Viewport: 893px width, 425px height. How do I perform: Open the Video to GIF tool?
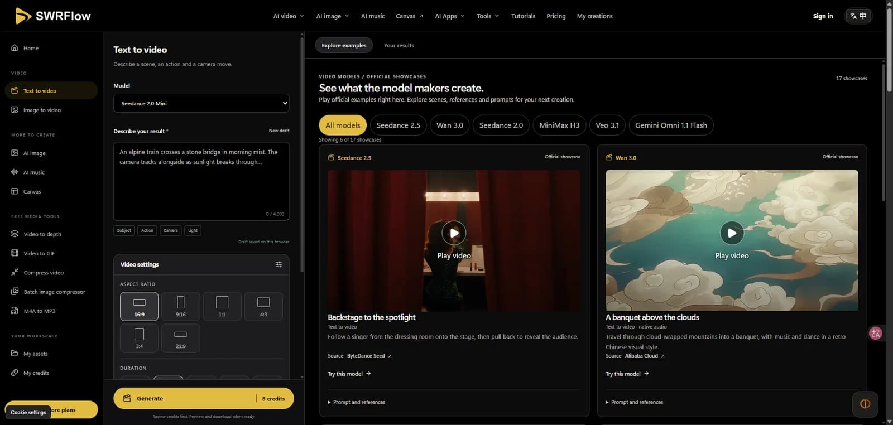[51, 253]
